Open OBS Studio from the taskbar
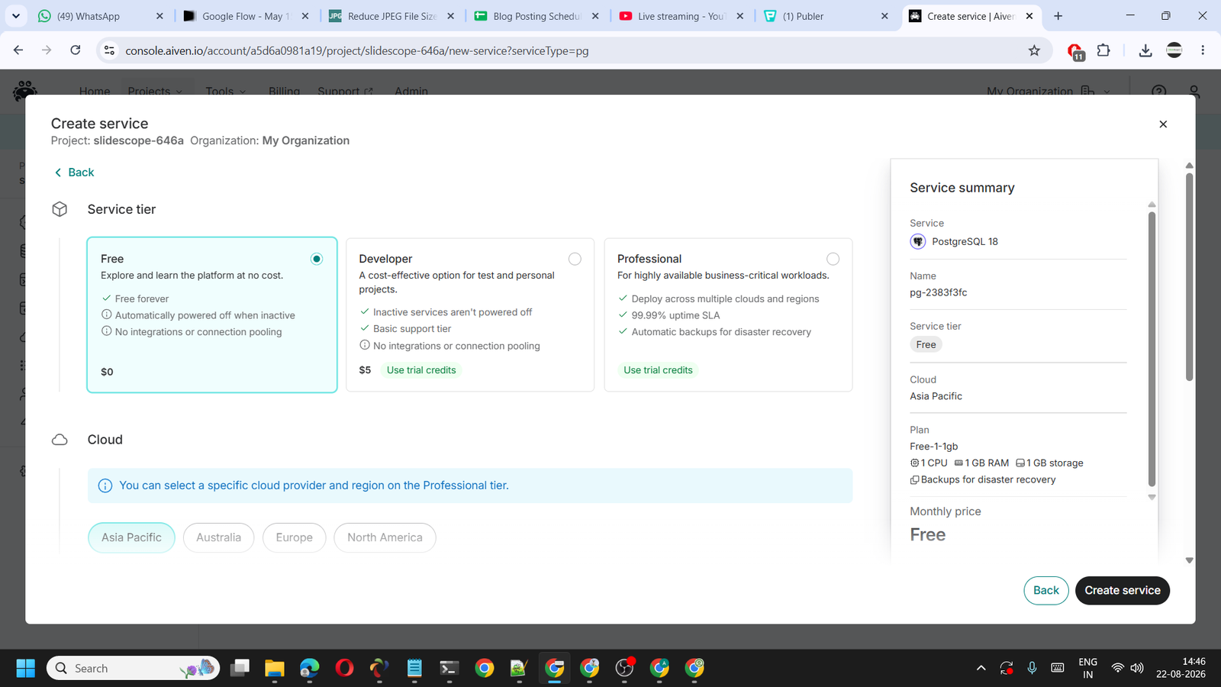Image resolution: width=1221 pixels, height=687 pixels. click(624, 669)
